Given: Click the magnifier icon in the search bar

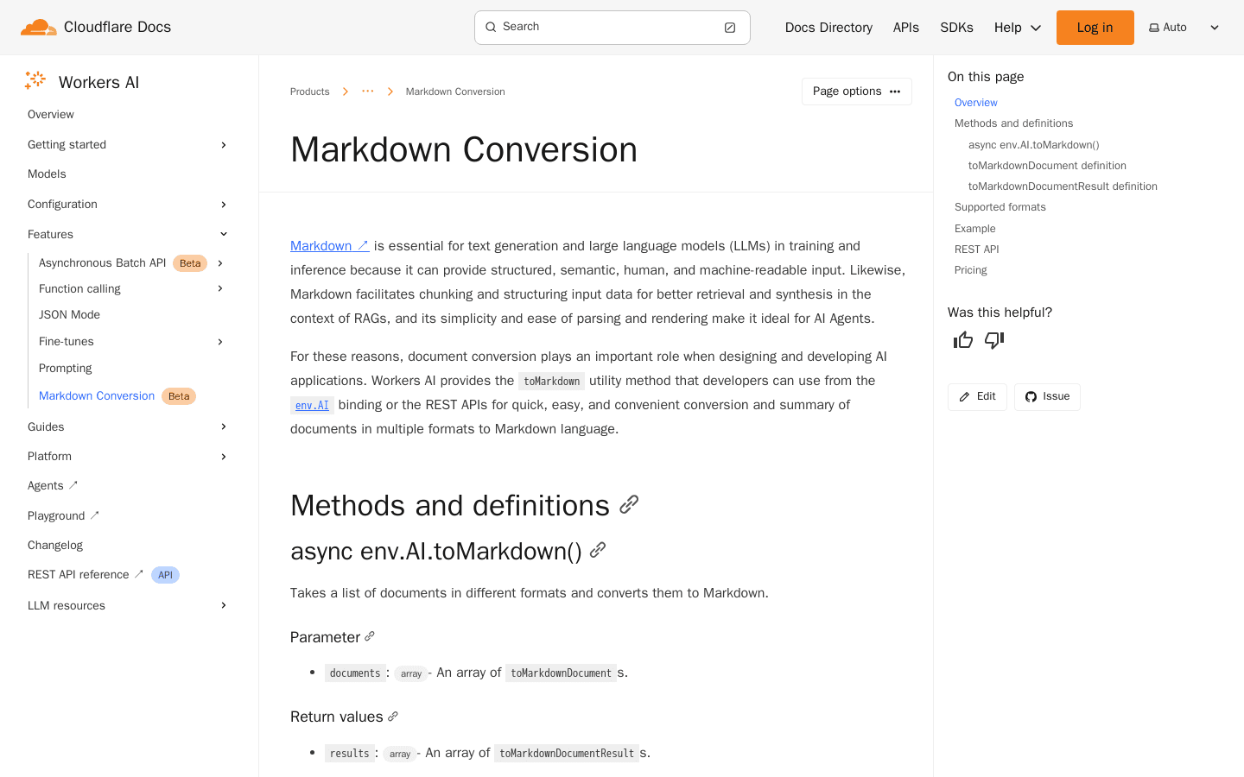Looking at the screenshot, I should (x=490, y=27).
